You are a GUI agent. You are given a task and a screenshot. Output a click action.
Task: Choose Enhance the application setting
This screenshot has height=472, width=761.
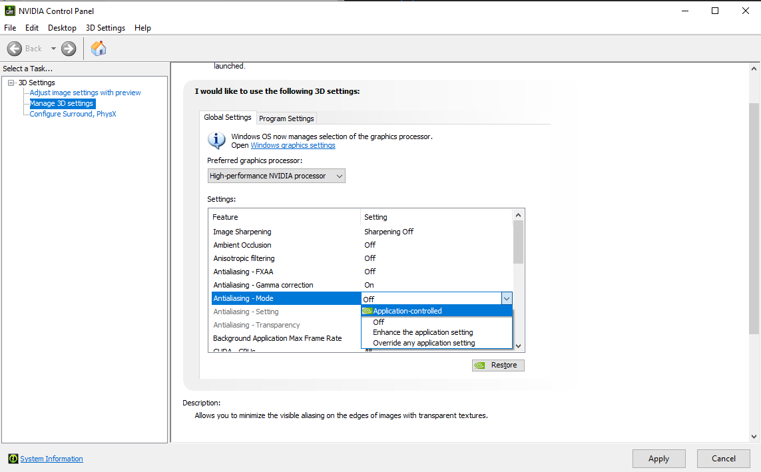click(437, 332)
